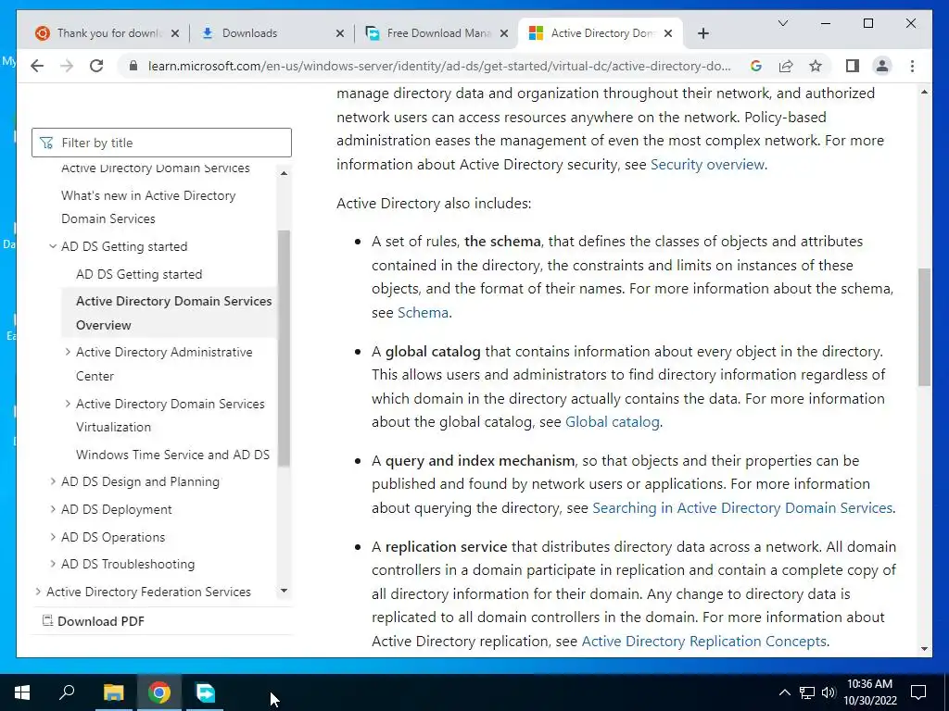Click the URL address bar

point(438,66)
